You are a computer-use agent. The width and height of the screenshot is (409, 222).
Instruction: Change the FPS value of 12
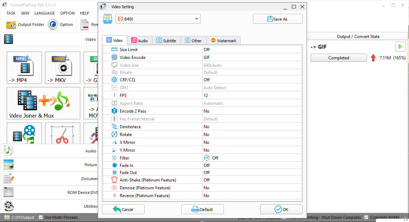click(252, 96)
